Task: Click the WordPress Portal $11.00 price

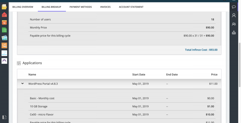Action: pos(213,84)
